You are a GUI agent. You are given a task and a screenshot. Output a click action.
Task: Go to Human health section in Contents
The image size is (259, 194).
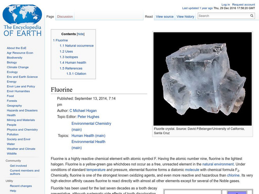tap(75, 62)
